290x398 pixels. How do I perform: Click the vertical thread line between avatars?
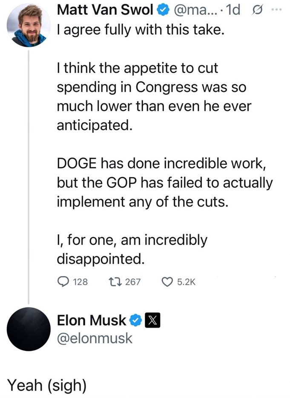click(x=29, y=170)
